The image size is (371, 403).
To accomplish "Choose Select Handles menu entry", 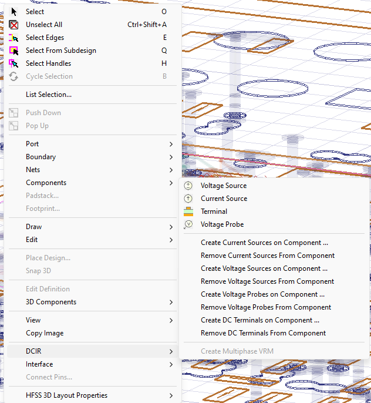I will (x=92, y=63).
